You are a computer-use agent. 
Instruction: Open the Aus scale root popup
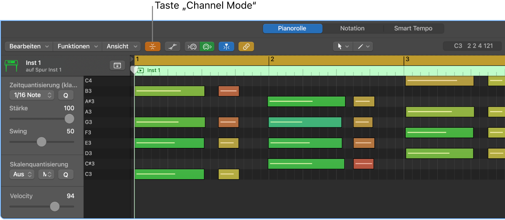pos(22,174)
